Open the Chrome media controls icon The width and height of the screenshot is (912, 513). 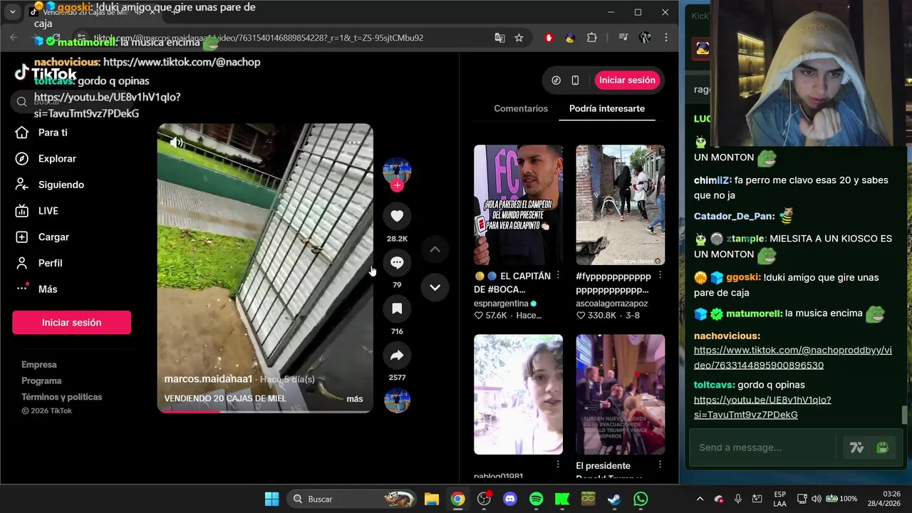[623, 38]
